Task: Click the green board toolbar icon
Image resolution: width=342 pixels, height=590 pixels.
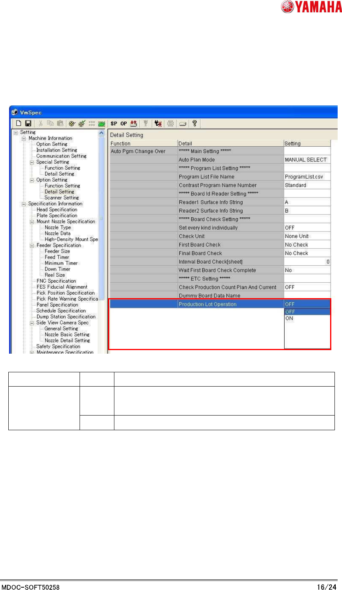Action: [102, 124]
